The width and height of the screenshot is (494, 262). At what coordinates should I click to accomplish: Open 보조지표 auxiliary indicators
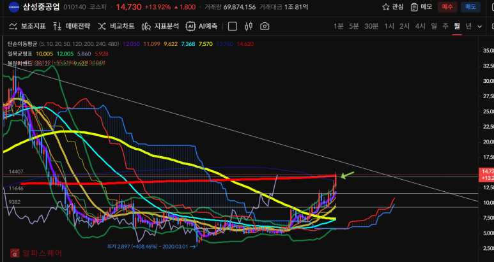[x=27, y=26]
